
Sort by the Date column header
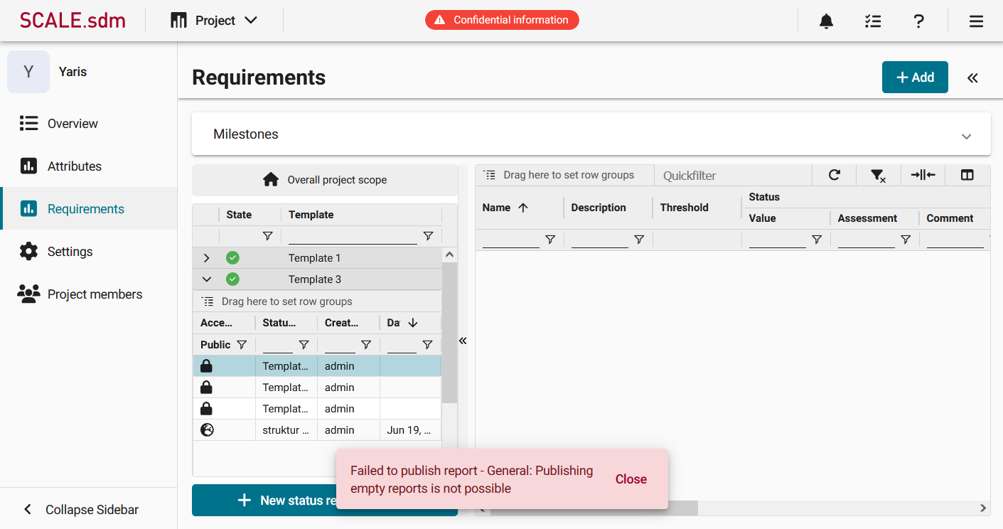coord(402,323)
